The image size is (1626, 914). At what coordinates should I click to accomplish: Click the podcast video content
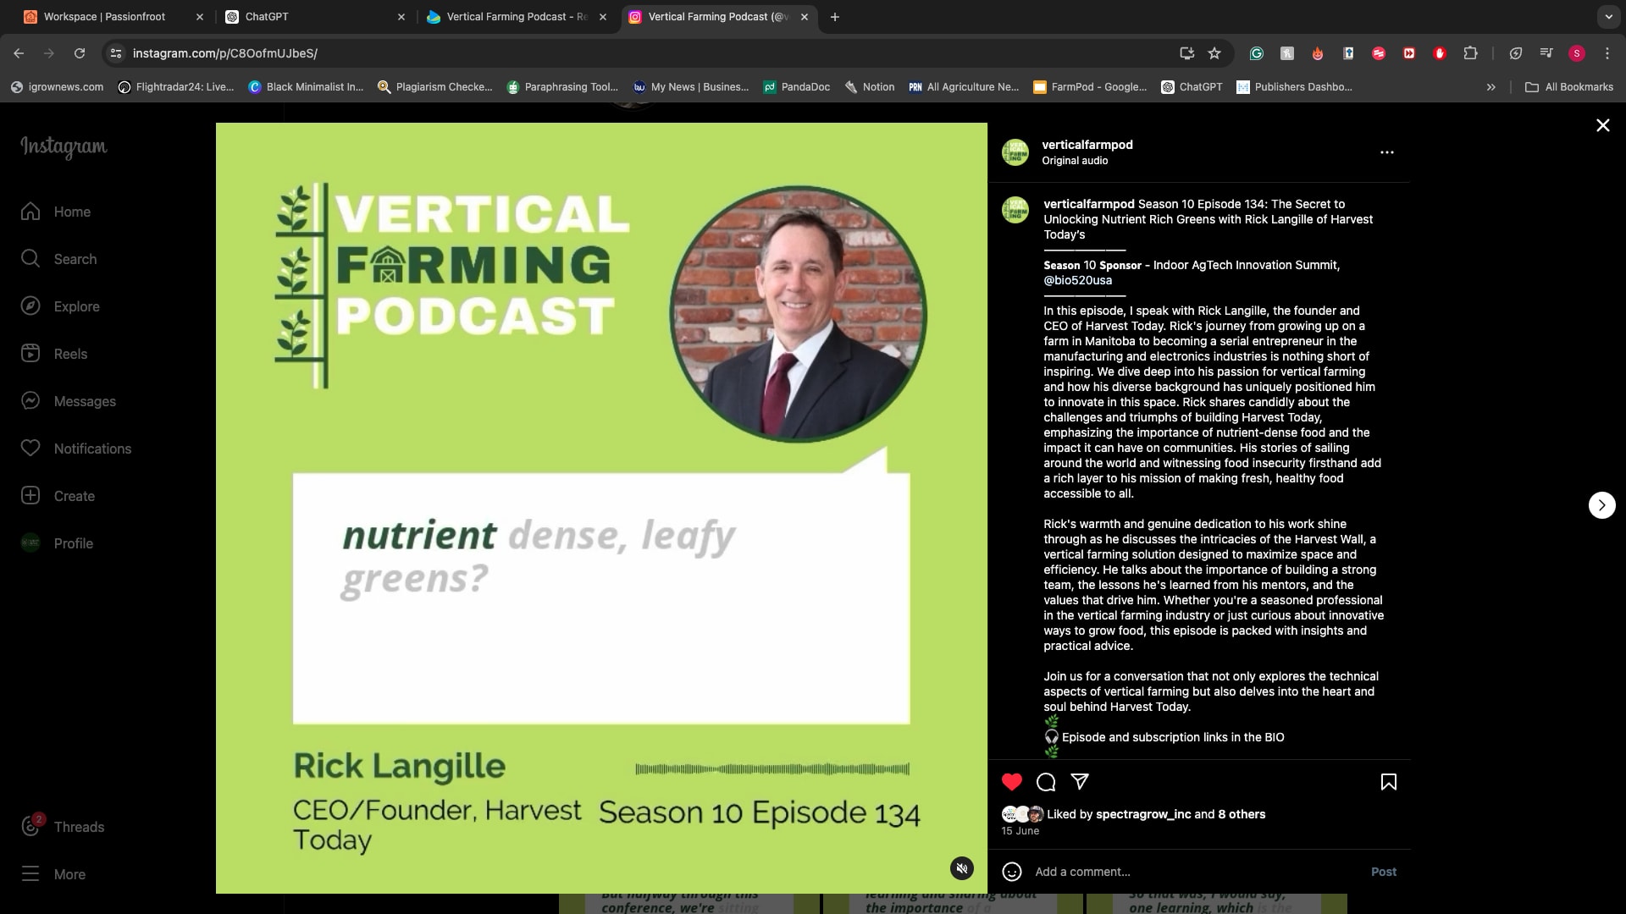tap(601, 508)
